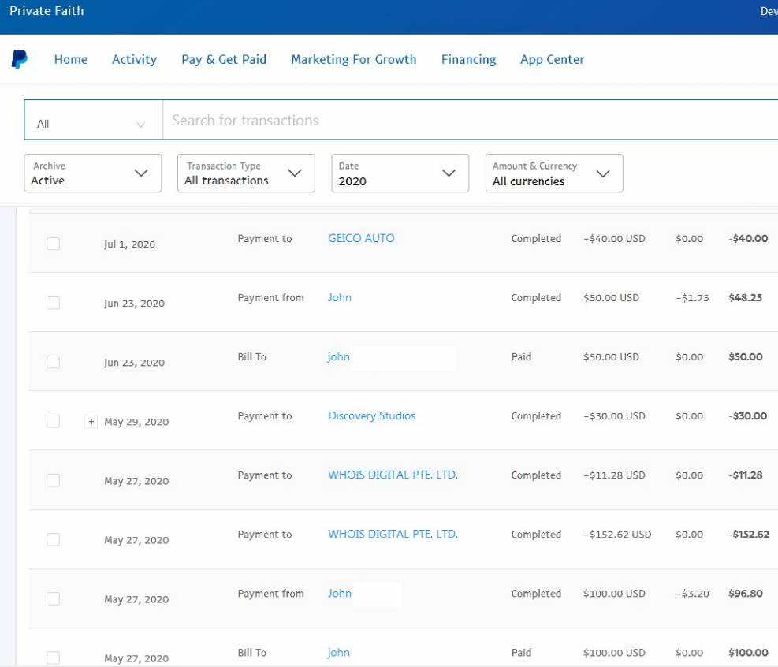Viewport: 778px width, 667px height.
Task: Open WHOIS DIGITAL link for -$152.62
Action: tap(393, 534)
